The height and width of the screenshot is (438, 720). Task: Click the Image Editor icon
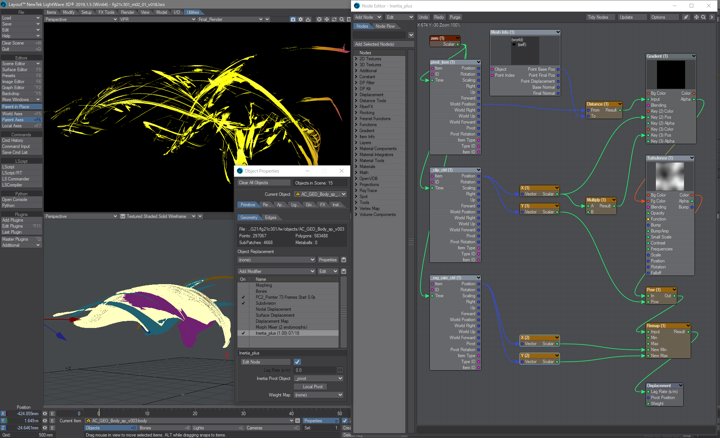(21, 81)
